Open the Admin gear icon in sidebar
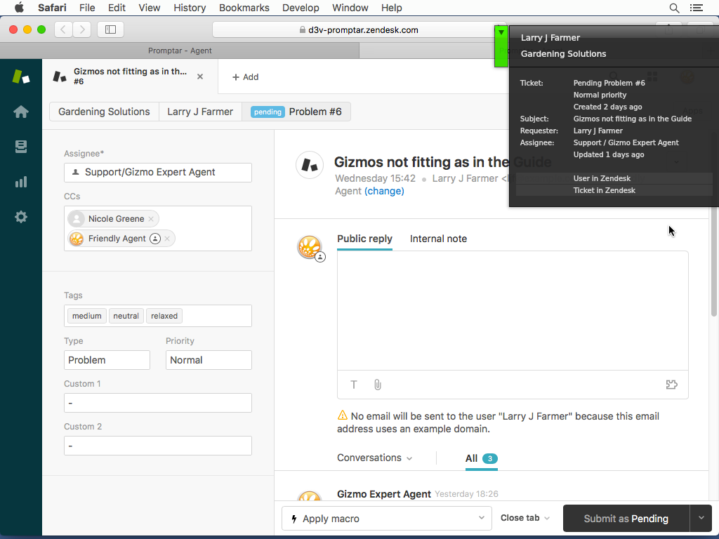719x539 pixels. [x=21, y=217]
